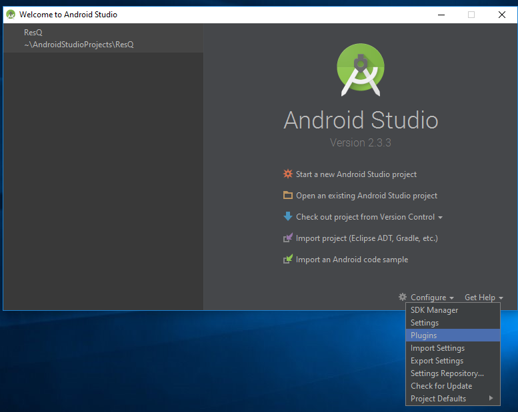The image size is (518, 412).
Task: Open the ResQ recent project
Action: click(x=103, y=38)
